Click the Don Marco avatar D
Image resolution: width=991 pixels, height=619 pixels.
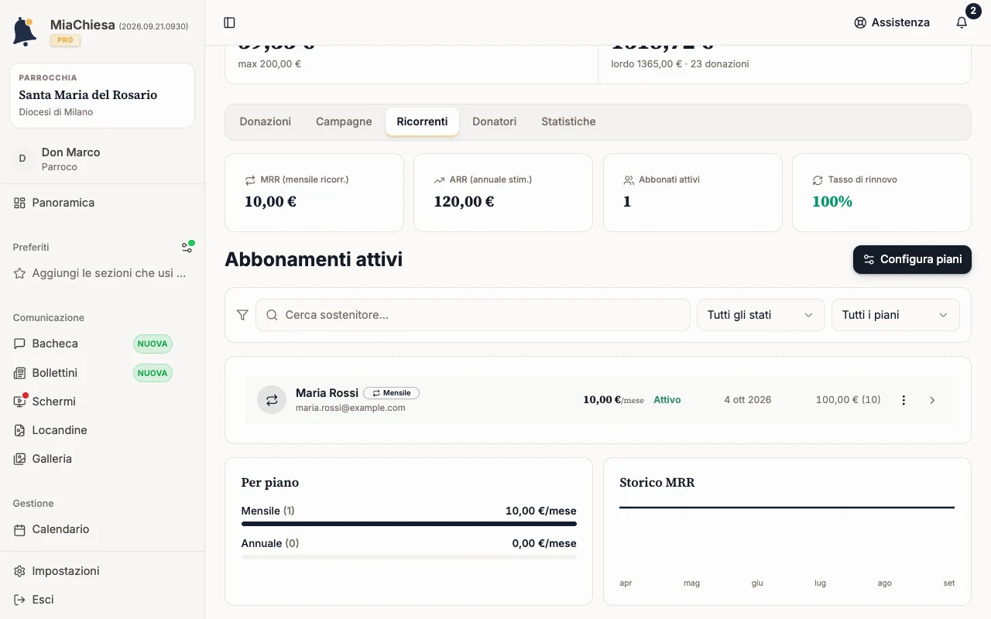tap(22, 159)
